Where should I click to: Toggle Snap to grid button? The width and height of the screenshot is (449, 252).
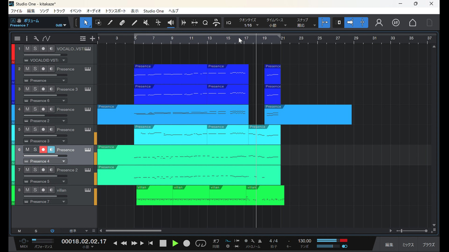coord(324,22)
